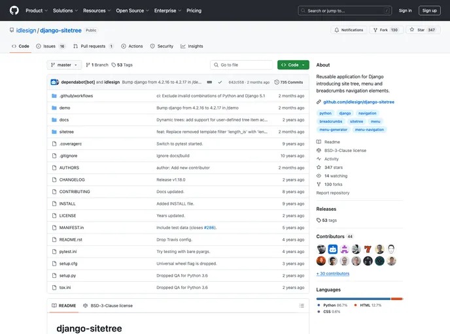450x334 pixels.
Task: Click the Python segment of languages bar
Action: click(353, 299)
